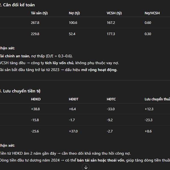Select the 'Nợ/VCSH' column header

[152, 13]
